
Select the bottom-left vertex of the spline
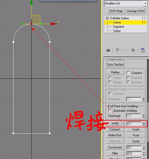[x=13, y=133]
